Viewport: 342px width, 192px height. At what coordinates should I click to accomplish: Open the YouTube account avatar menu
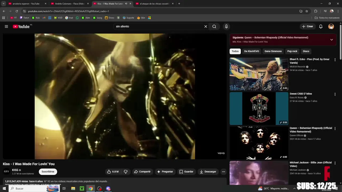[331, 26]
